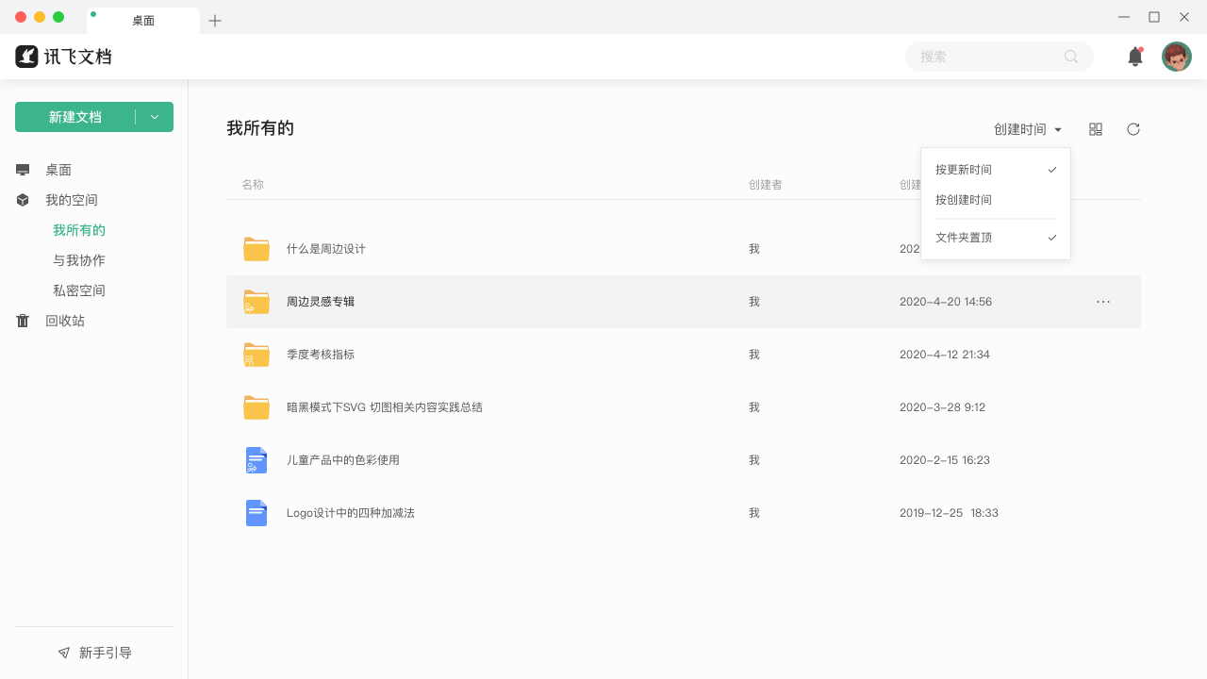Click the 我的空间 cube icon in sidebar
Screen dimensions: 1207x679
click(x=23, y=200)
